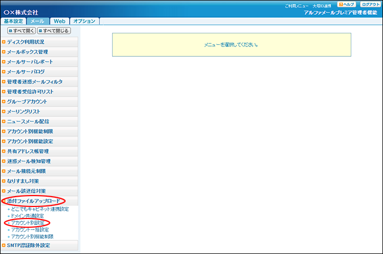The height and width of the screenshot is (254, 383).
Task: Click すべて開く to expand all menus
Action: (x=22, y=31)
